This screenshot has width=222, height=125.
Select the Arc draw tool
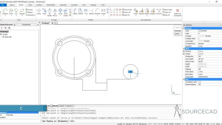[16, 11]
